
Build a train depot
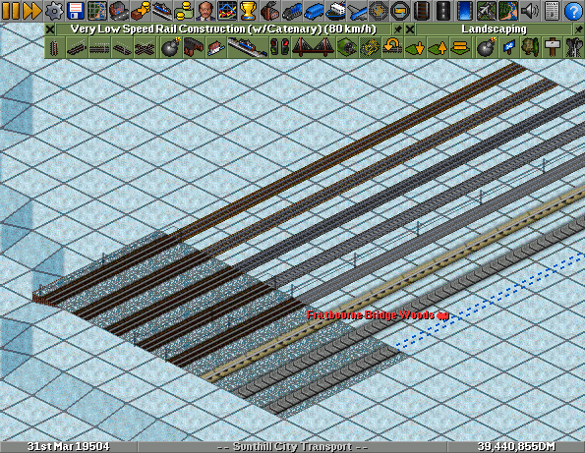click(x=194, y=47)
